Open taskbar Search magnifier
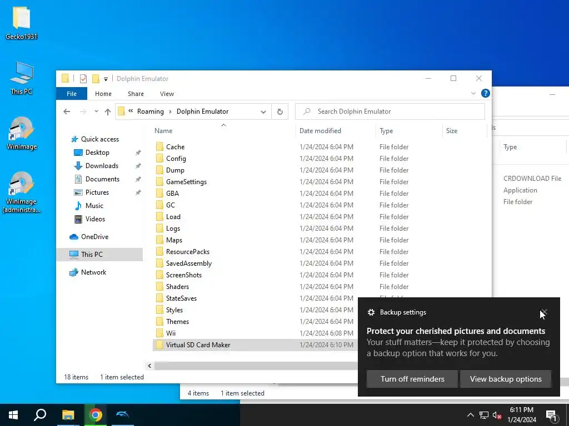569x426 pixels. (40, 415)
